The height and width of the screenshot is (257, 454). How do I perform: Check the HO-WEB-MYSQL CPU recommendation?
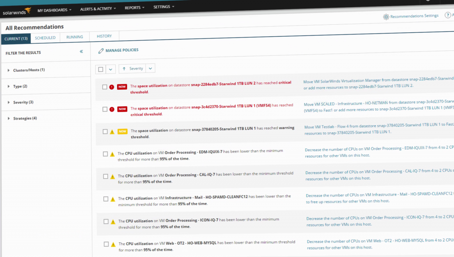click(x=106, y=244)
